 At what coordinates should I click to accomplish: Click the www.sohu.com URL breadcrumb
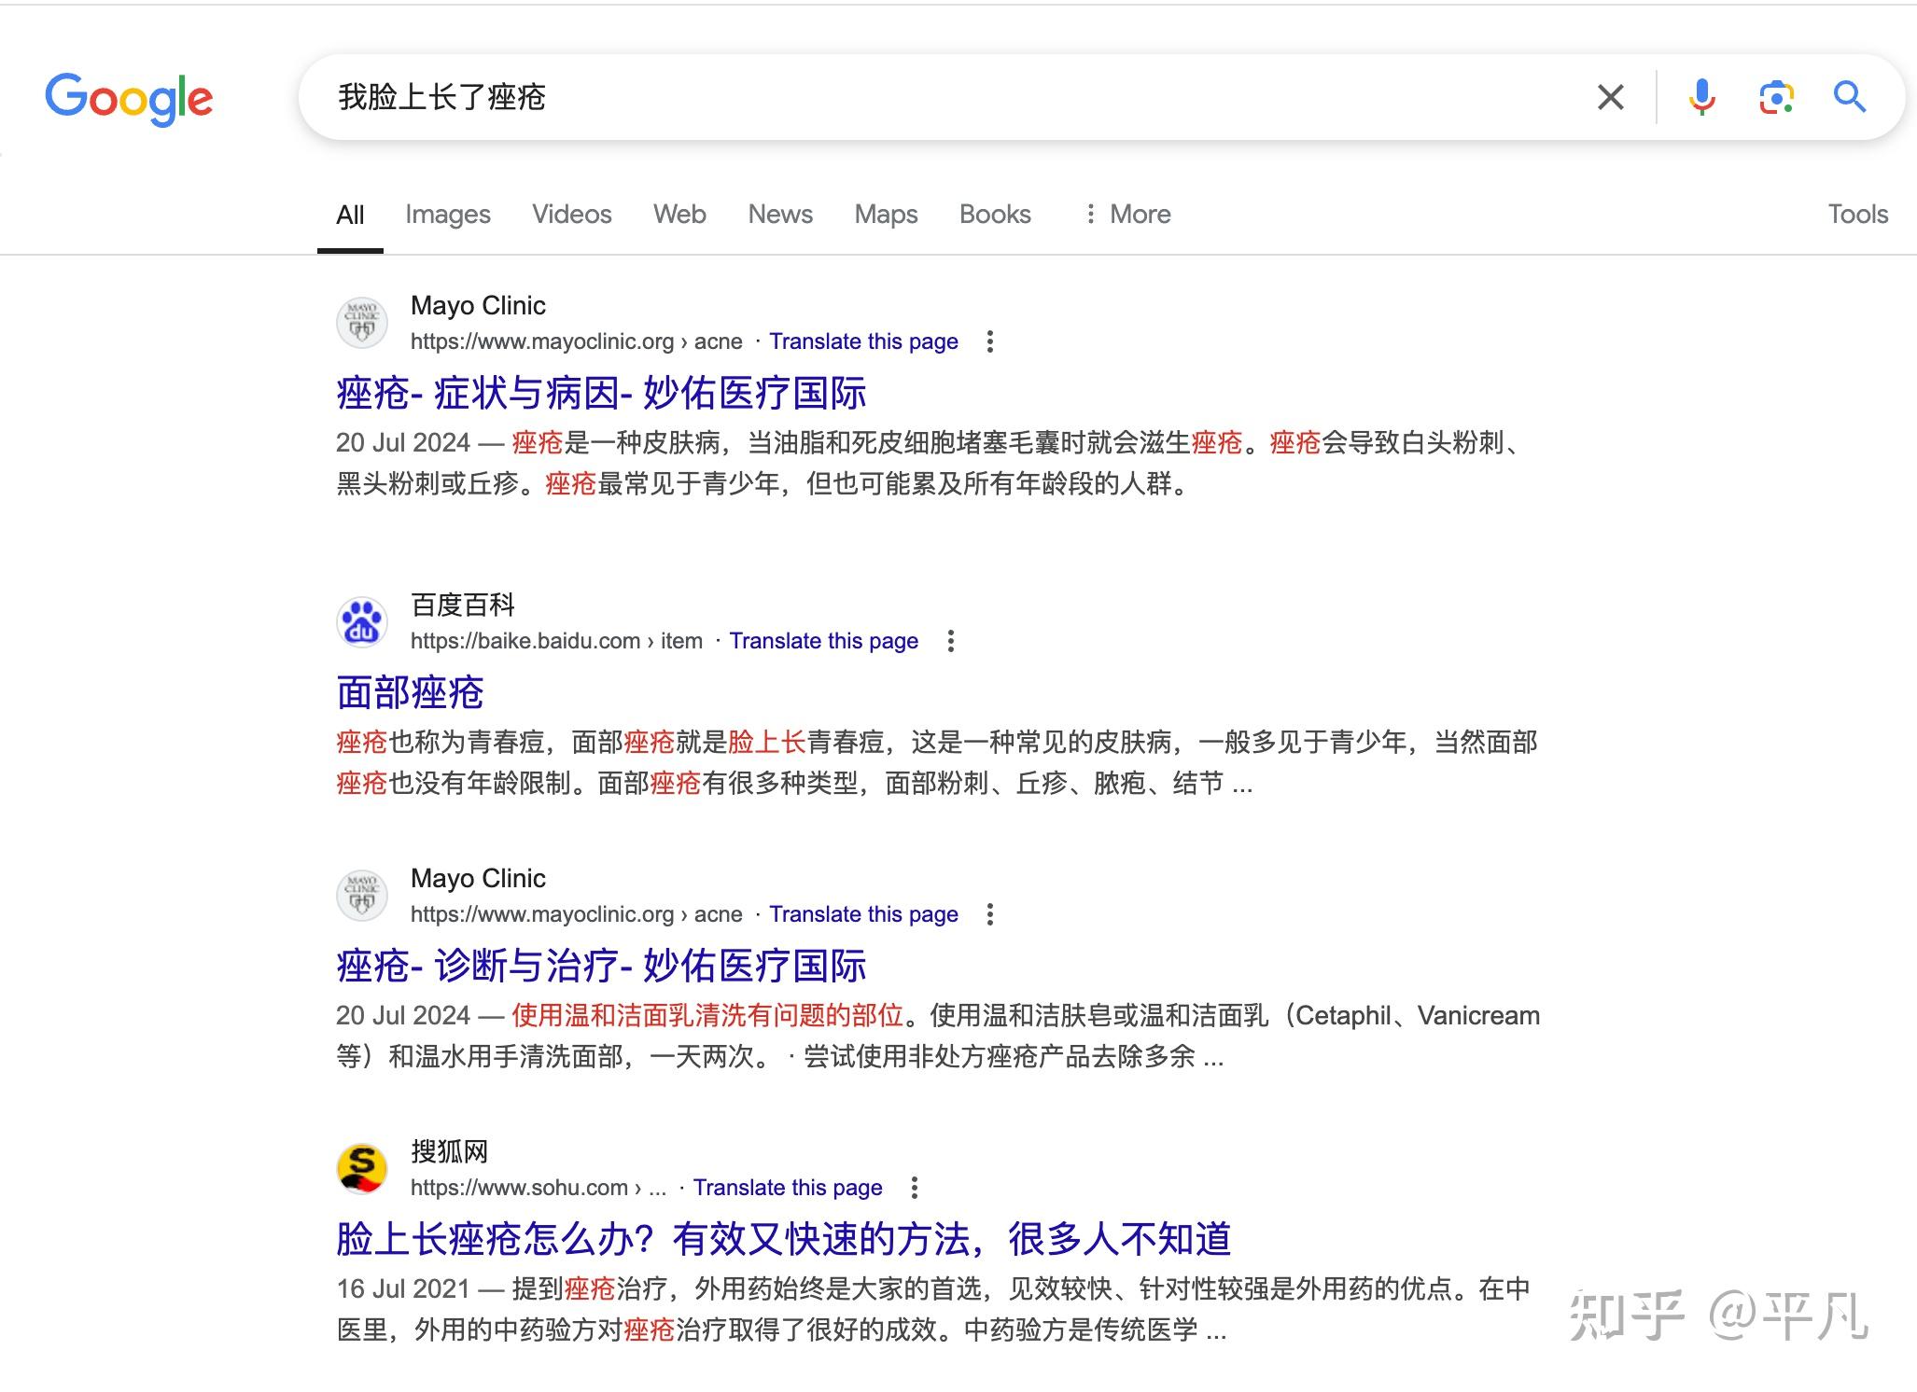539,1188
